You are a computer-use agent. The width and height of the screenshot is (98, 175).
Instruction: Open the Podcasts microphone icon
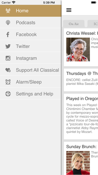[x=8, y=23]
